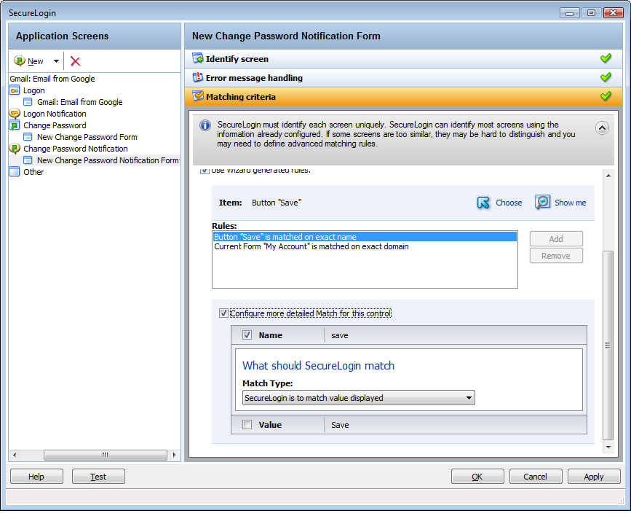
Task: Click the New toolbar button label
Action: [x=36, y=61]
